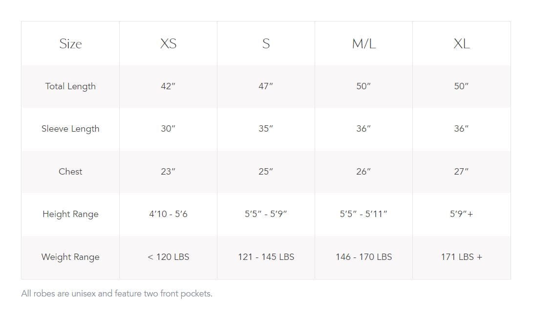Click the unisex robes note below table
Viewport: 533px width, 316px height.
click(117, 294)
